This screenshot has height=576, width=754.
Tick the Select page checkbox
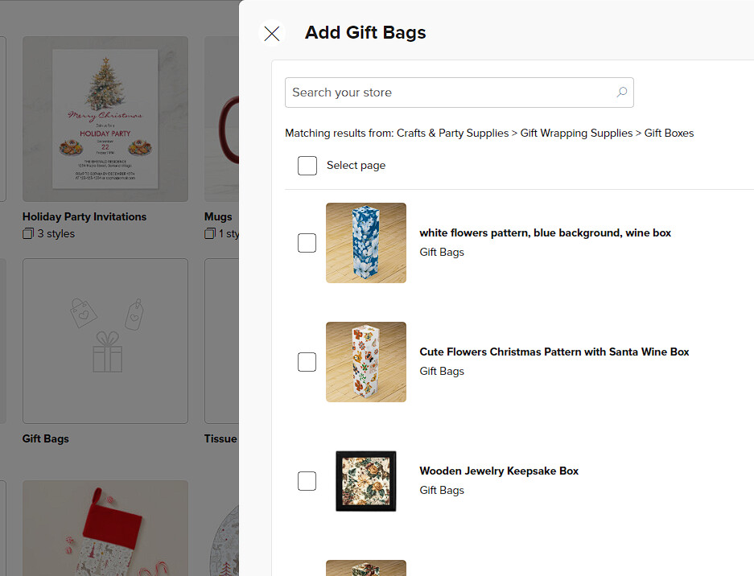point(307,166)
